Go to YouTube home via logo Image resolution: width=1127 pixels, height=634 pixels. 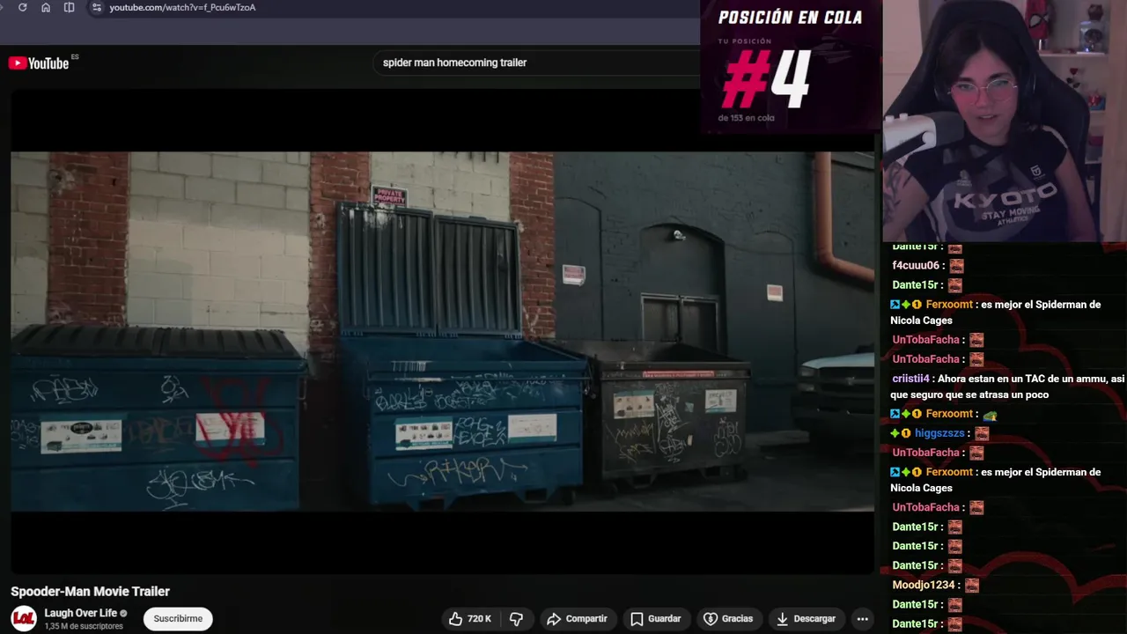point(39,63)
